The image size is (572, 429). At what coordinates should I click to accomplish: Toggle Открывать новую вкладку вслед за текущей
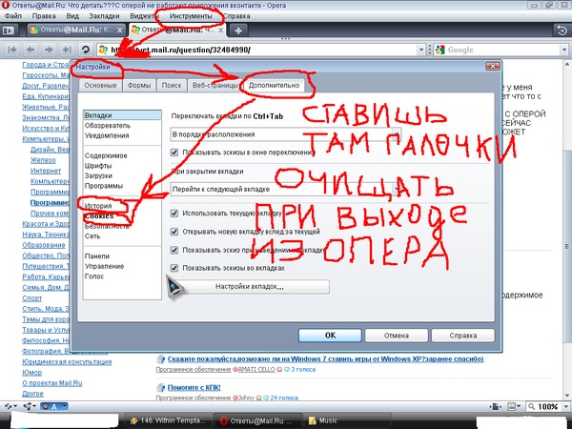[174, 232]
